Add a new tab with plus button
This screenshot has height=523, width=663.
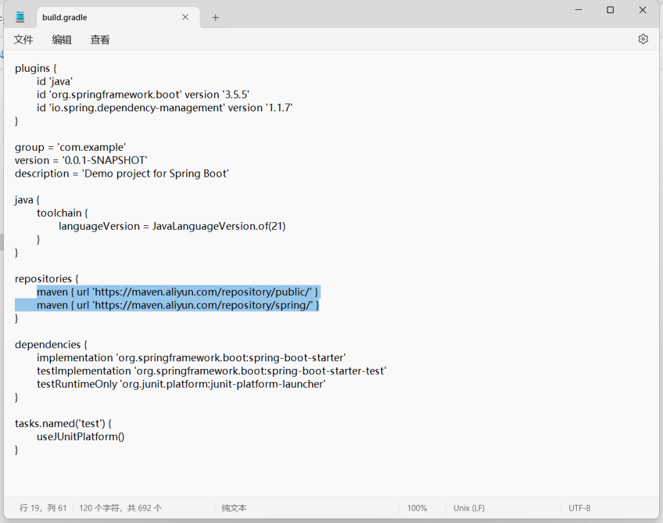216,17
